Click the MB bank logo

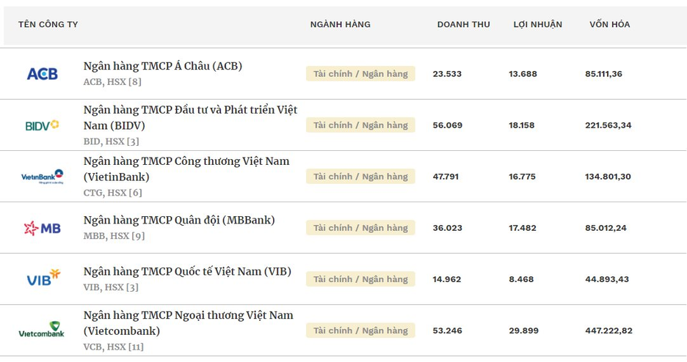point(42,228)
